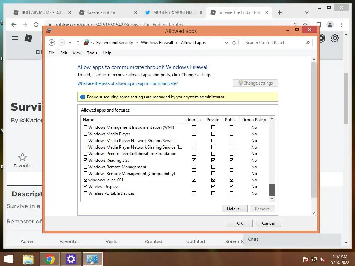Screen dimensions: 355x266
Task: Expand breadcrumb arrow after System and Security
Action: (x=137, y=43)
